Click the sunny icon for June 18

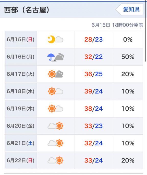(x=55, y=91)
